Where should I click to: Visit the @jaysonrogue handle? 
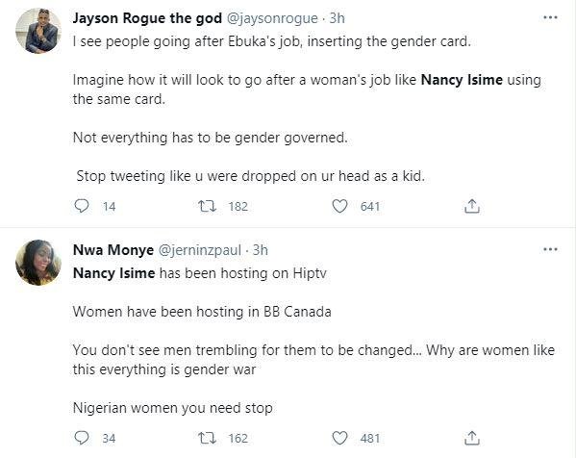pos(272,18)
